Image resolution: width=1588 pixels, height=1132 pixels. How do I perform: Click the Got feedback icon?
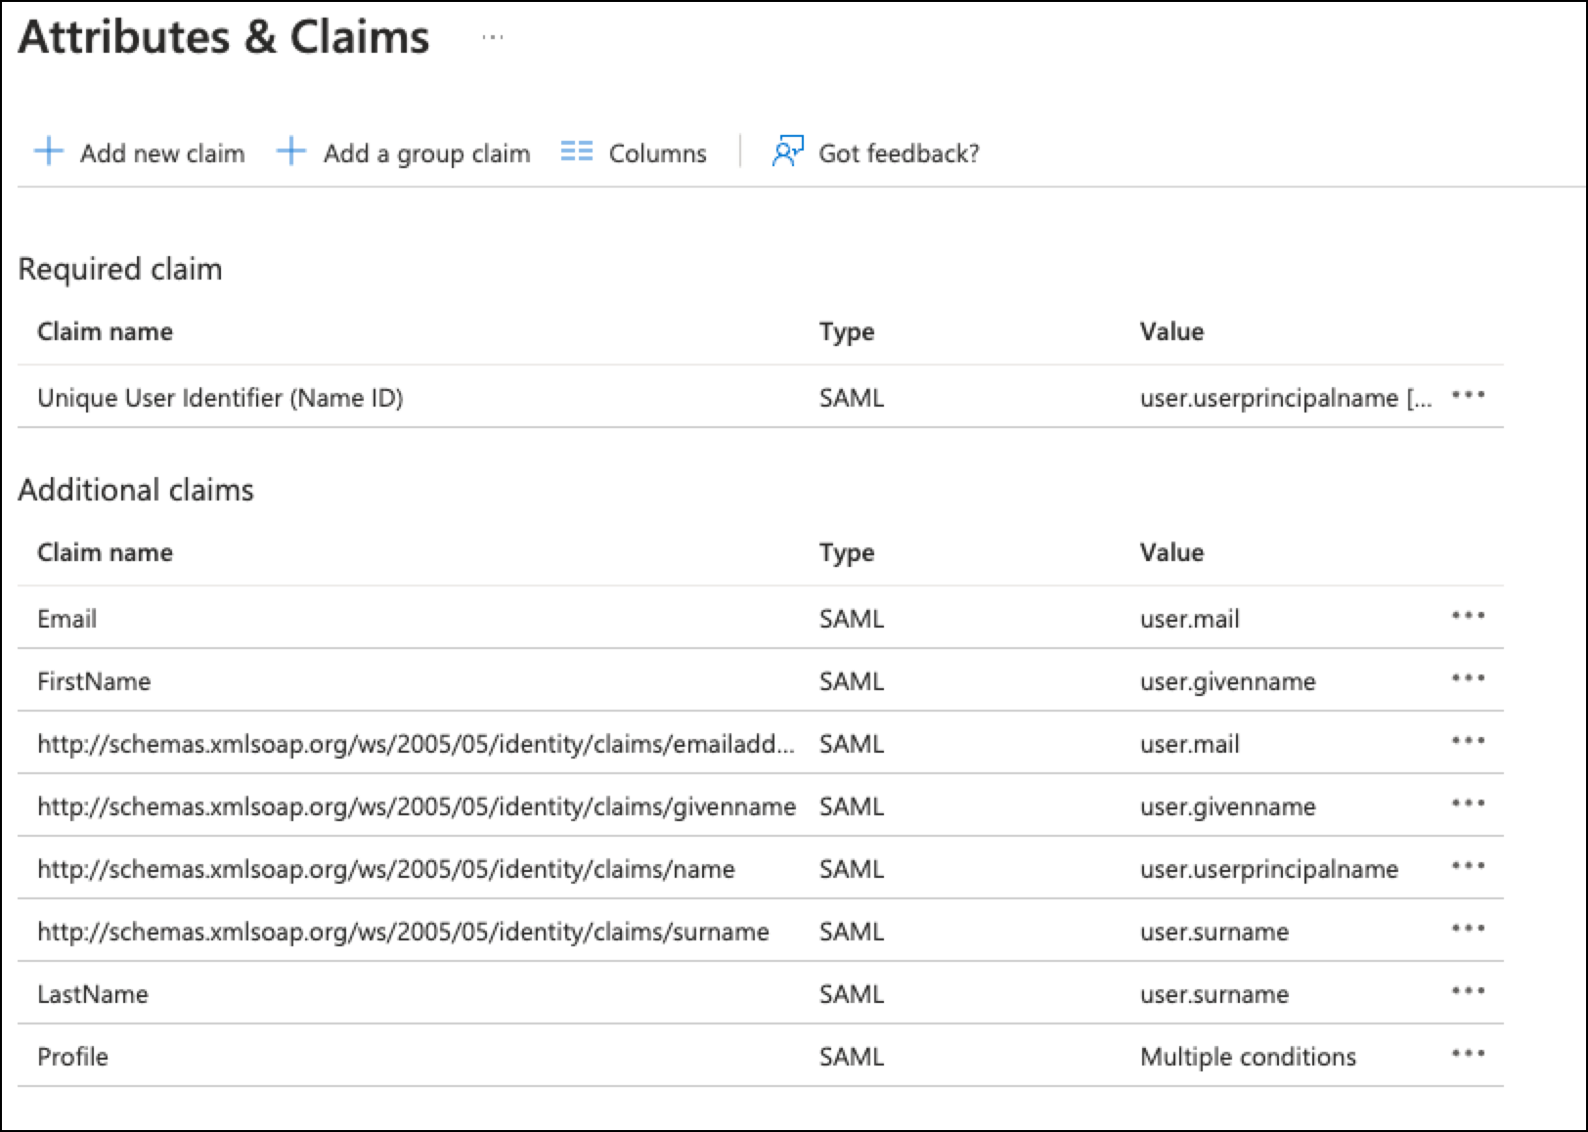pos(785,152)
